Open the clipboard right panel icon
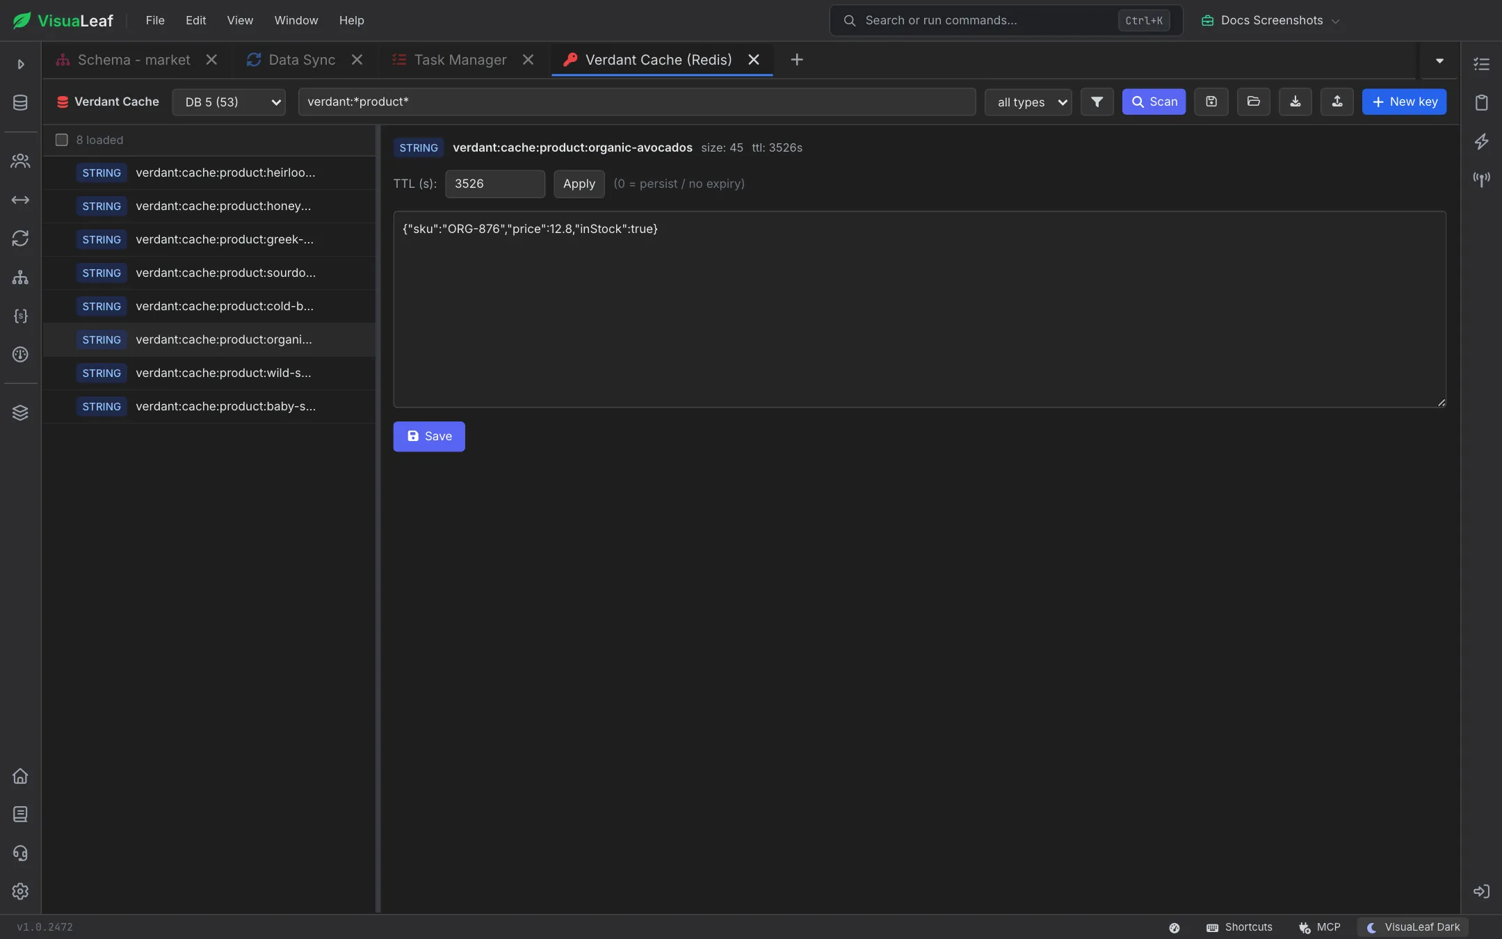 pos(1481,103)
